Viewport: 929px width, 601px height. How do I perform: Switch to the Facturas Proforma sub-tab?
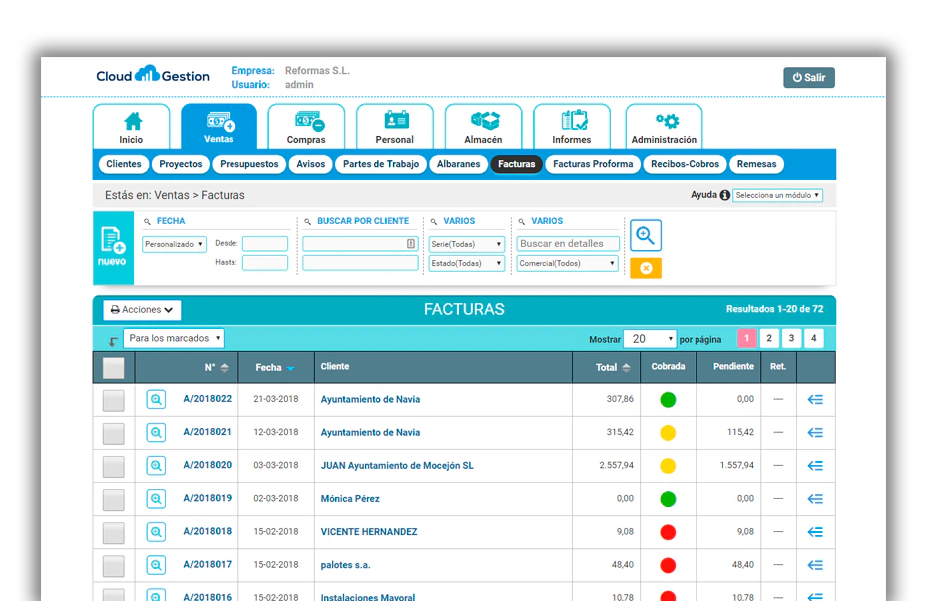click(593, 164)
